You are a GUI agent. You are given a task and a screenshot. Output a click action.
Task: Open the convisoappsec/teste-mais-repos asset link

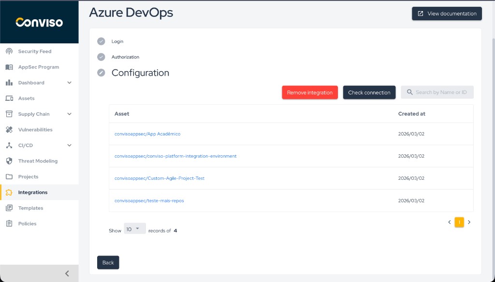pos(149,201)
